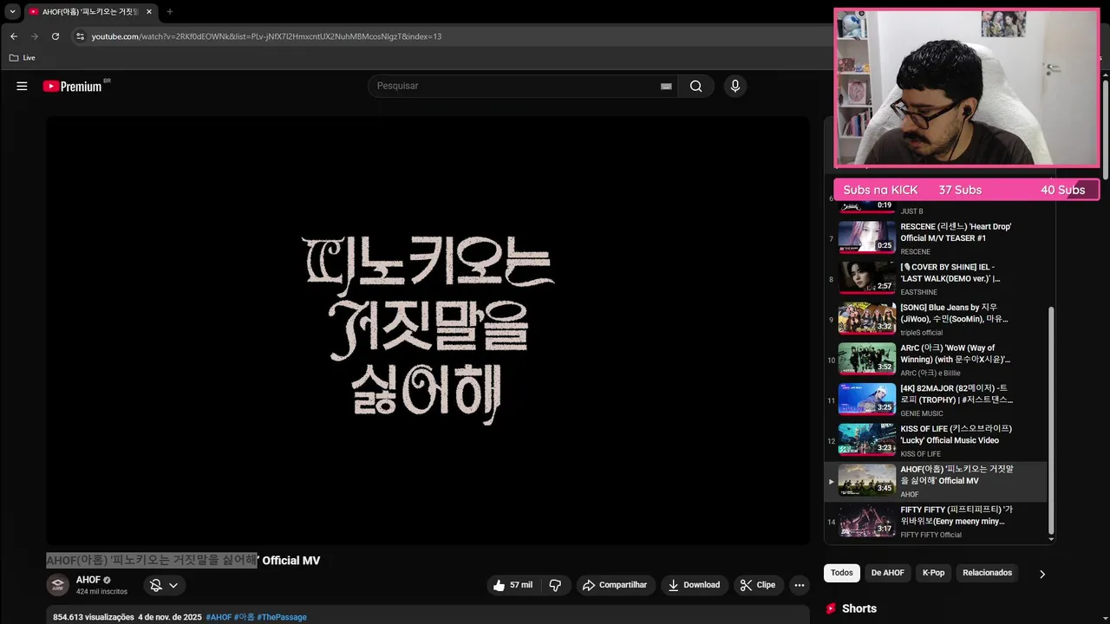Open the #AHOF hashtag
The image size is (1110, 624).
click(219, 617)
